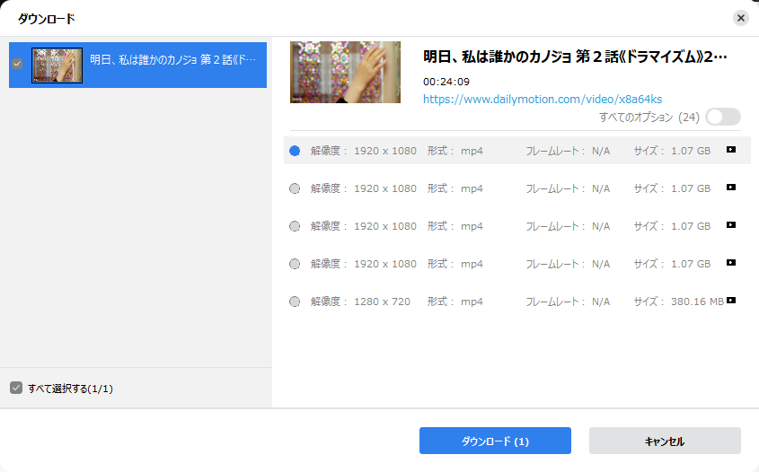759x472 pixels.
Task: Click the video icon on the highlighted selected row
Action: coord(731,150)
